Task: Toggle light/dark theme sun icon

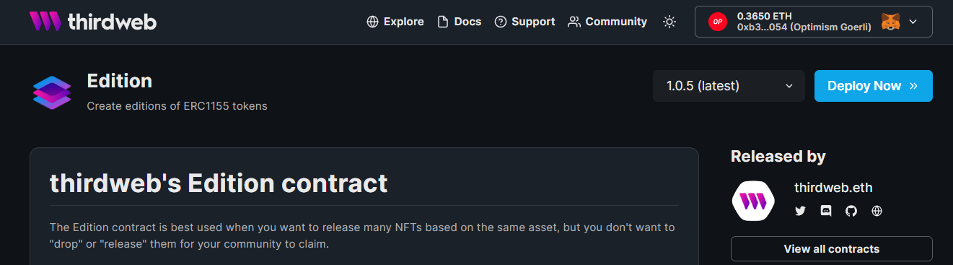Action: point(669,22)
